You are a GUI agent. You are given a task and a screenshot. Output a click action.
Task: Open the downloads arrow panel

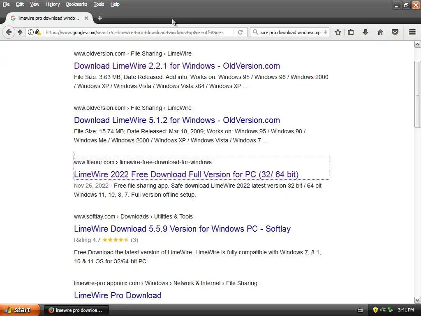[x=365, y=32]
